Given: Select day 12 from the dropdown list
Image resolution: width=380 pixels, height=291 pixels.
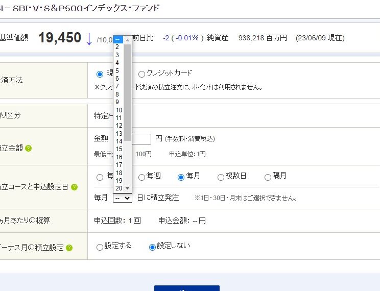Looking at the screenshot, I should coord(118,126).
